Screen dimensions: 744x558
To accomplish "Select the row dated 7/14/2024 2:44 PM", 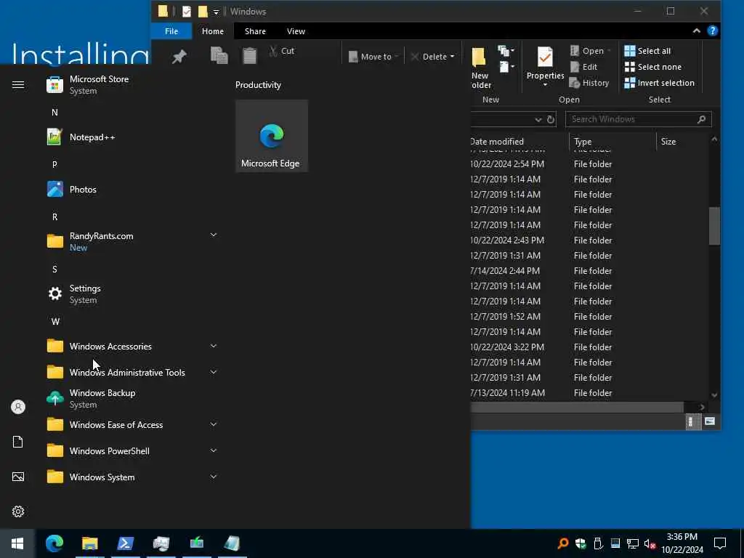I will 590,271.
